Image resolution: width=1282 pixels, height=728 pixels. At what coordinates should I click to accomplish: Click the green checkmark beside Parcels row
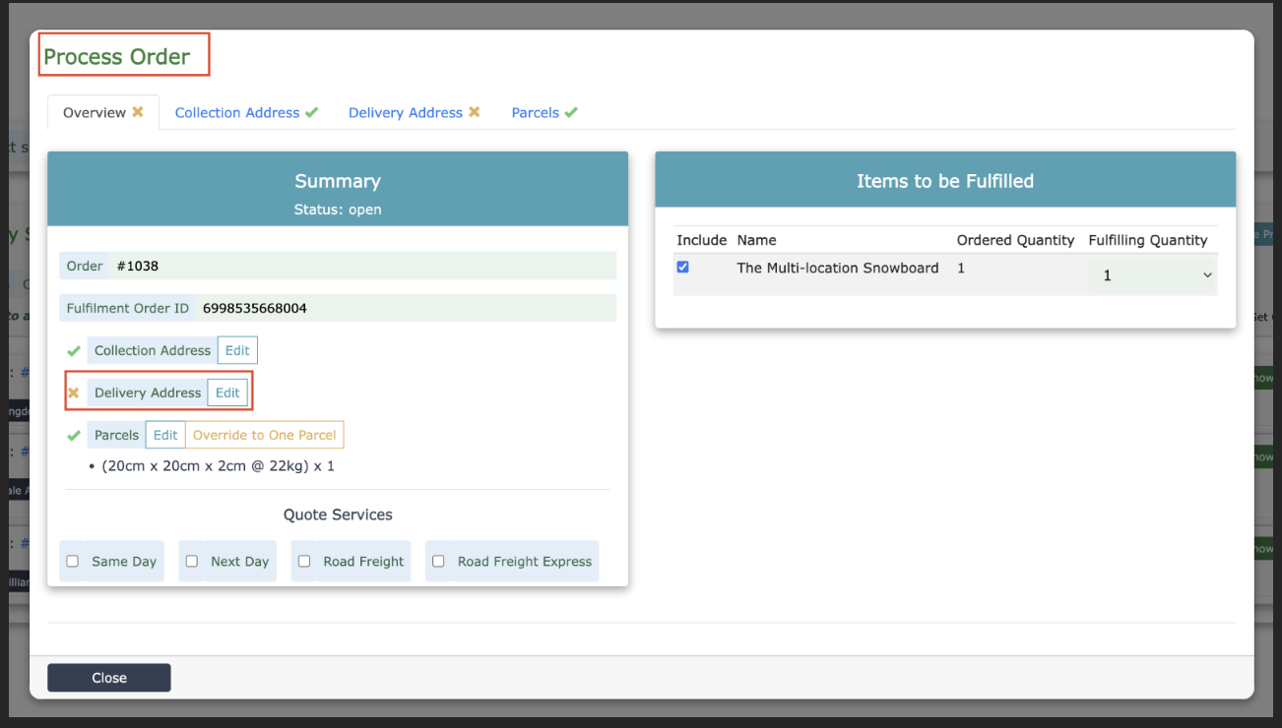73,435
